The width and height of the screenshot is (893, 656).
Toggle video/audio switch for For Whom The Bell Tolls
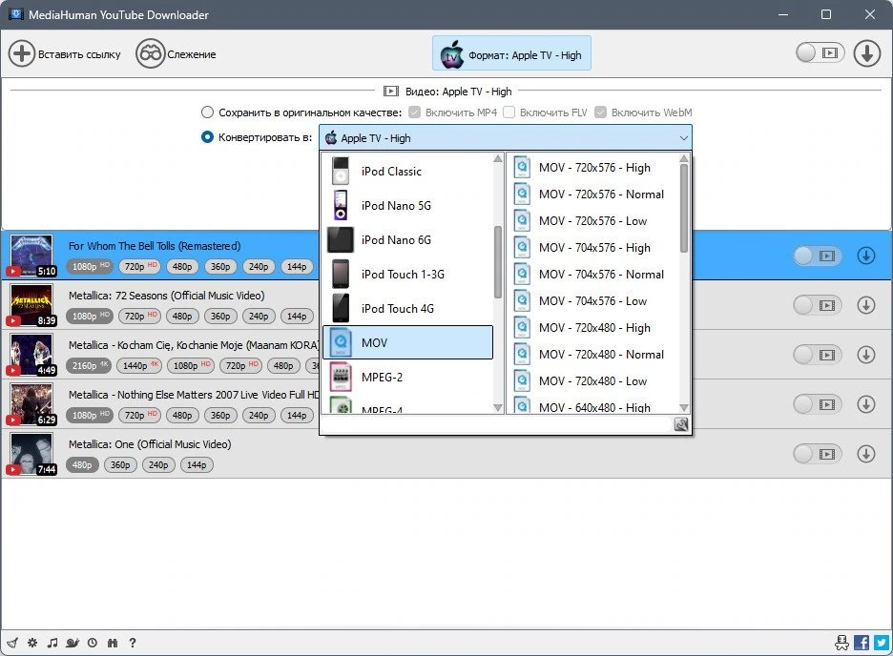tap(817, 256)
